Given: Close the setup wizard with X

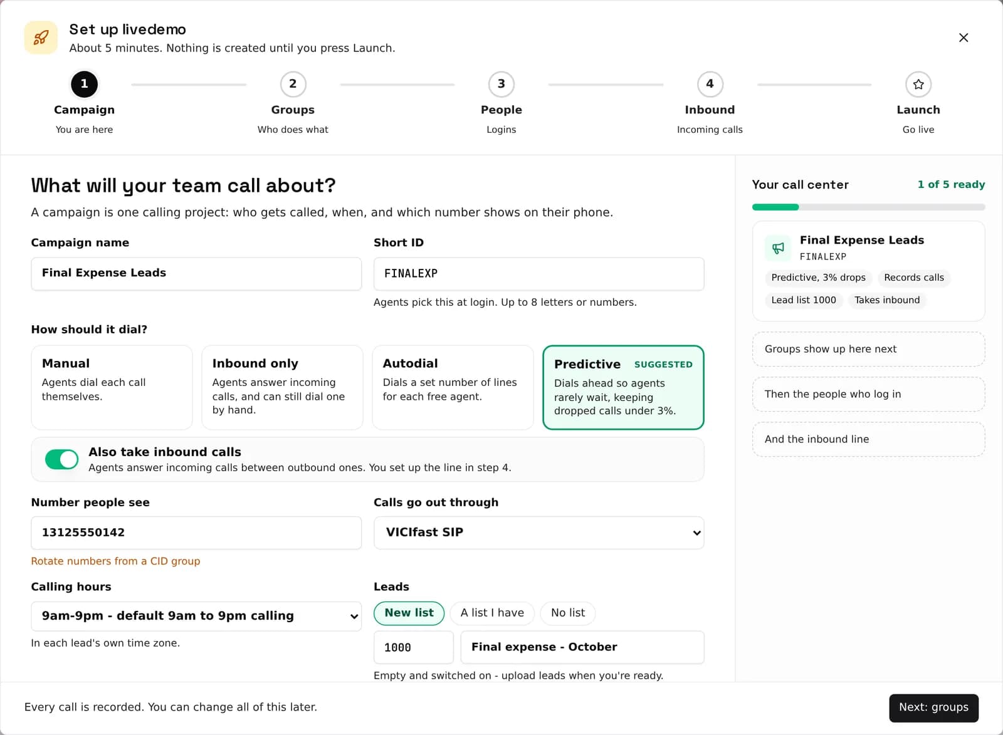Looking at the screenshot, I should (964, 38).
